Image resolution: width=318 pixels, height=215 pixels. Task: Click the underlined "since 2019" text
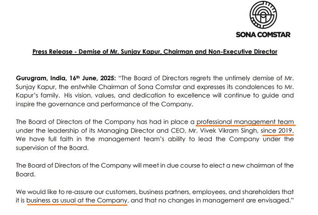click(x=277, y=131)
